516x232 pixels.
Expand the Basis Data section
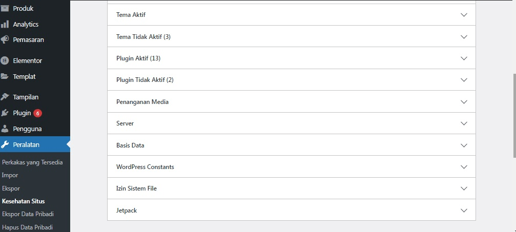pos(291,145)
